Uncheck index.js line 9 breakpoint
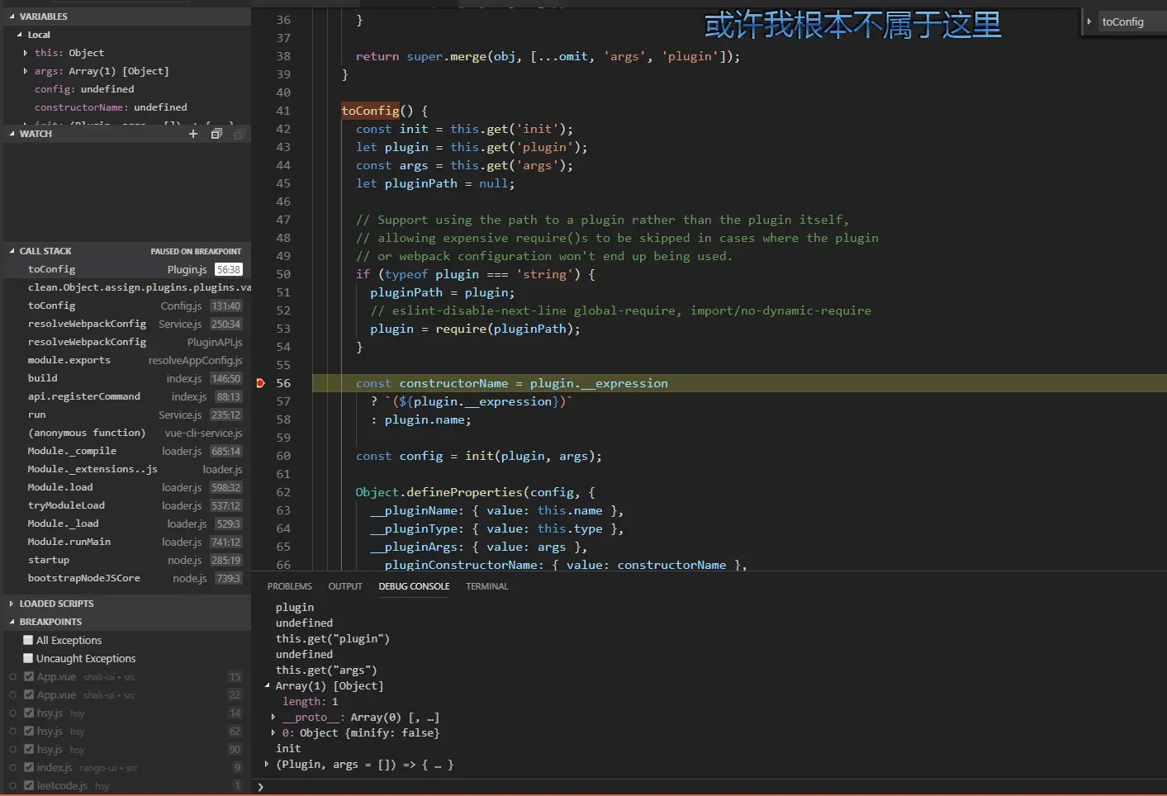The width and height of the screenshot is (1167, 796). click(29, 768)
